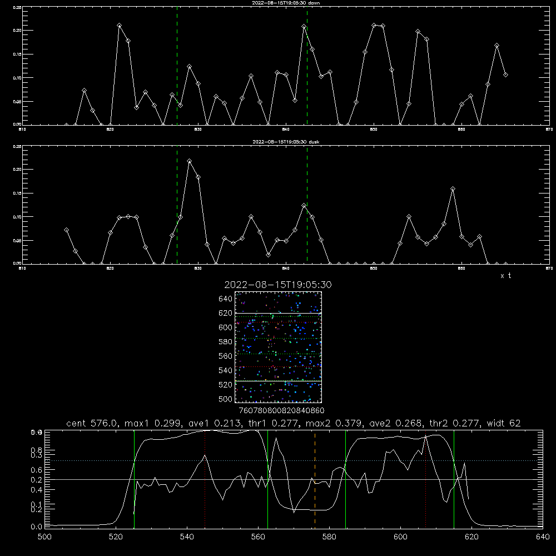Image resolution: width=556 pixels, height=556 pixels.
Task: Click the green vertical line at 615 in bottom plot
Action: point(454,479)
